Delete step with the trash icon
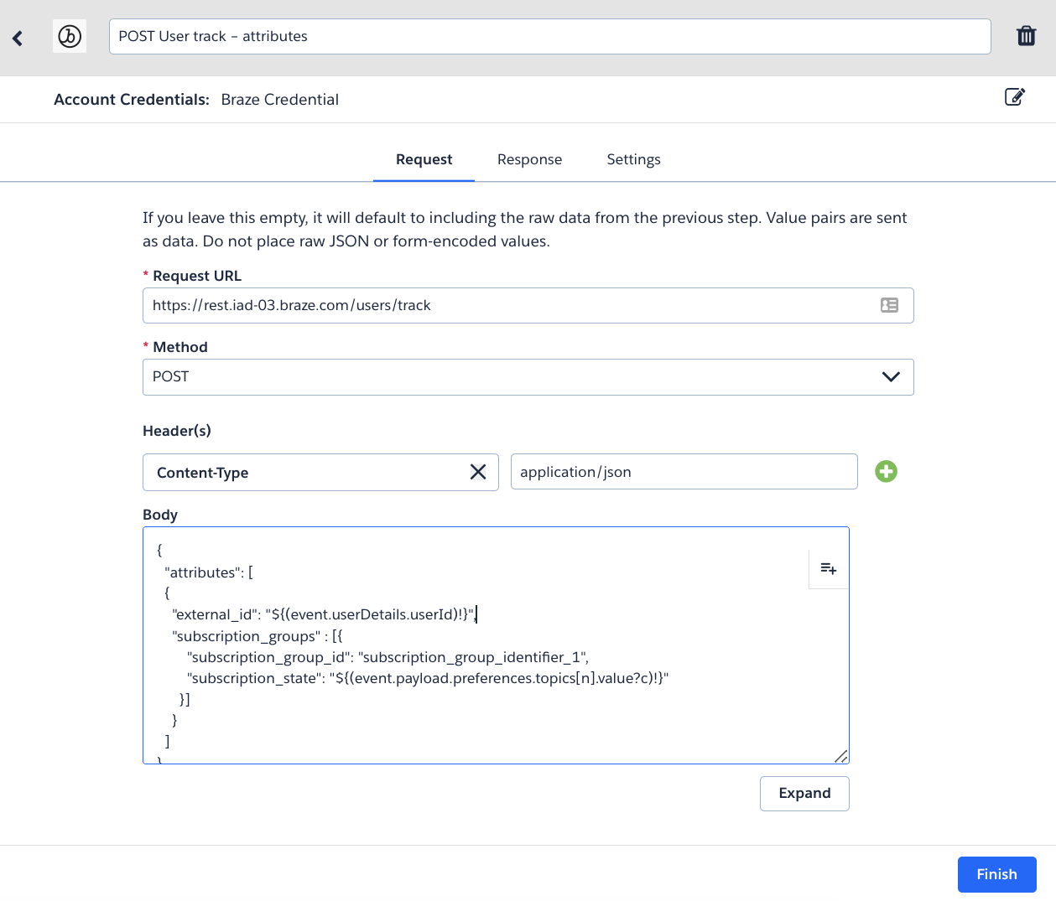This screenshot has width=1056, height=901. point(1026,36)
